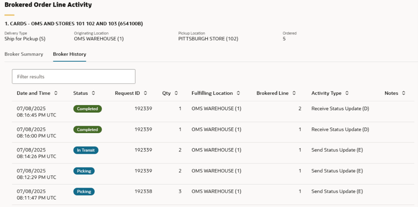The image size is (418, 207).
Task: Click Completed badge in 08:16:45 PM row
Action: (x=88, y=108)
